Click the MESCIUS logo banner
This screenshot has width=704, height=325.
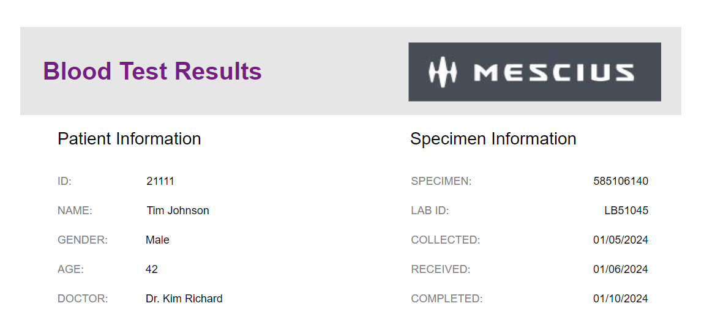point(534,72)
